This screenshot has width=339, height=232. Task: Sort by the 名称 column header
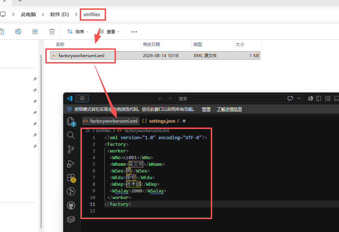(x=60, y=44)
